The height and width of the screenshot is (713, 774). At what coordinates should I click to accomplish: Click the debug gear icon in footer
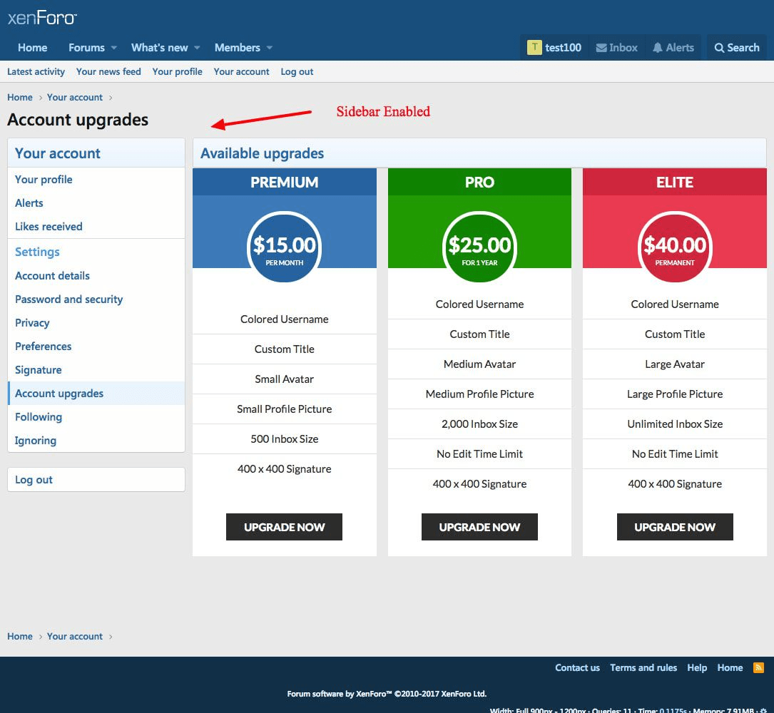click(x=763, y=710)
